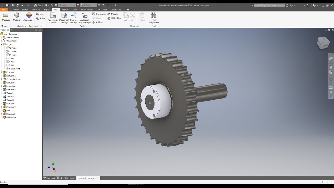This screenshot has height=188, width=334.
Task: Open the Material browser
Action: click(x=17, y=17)
